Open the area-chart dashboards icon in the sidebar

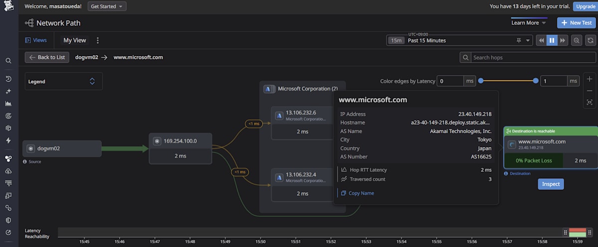click(x=8, y=104)
